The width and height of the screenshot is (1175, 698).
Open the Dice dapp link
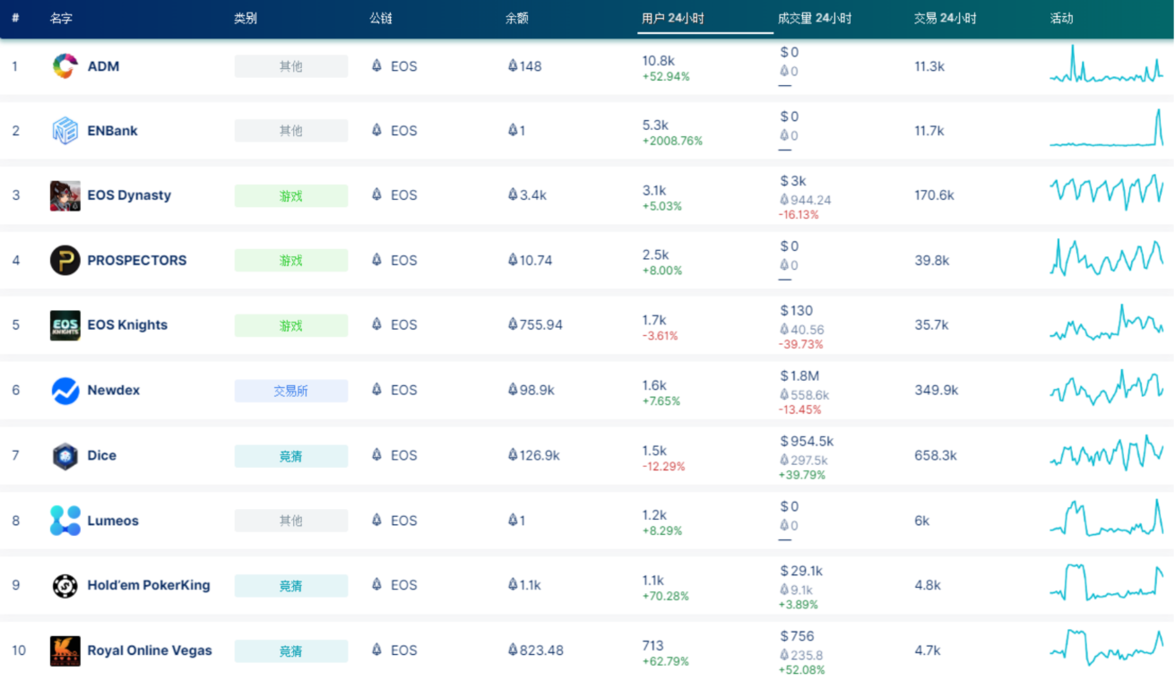[102, 455]
